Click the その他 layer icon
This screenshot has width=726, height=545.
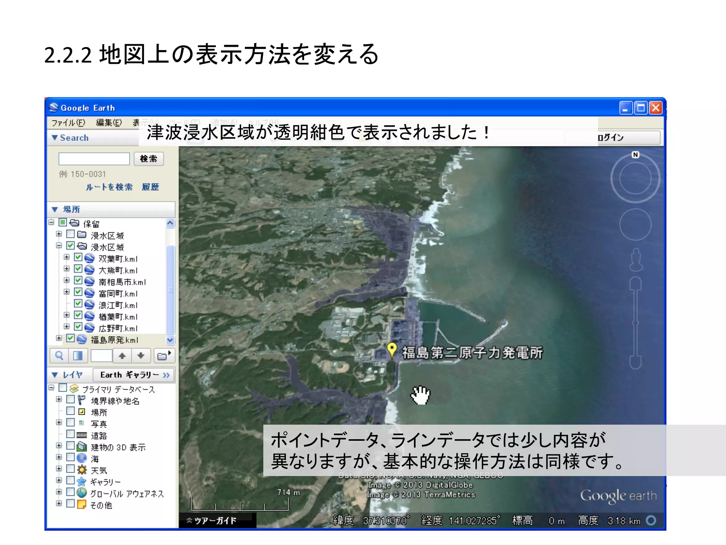(x=82, y=504)
